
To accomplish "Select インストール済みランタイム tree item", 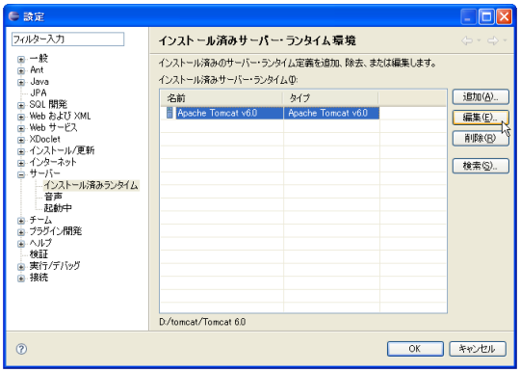I will pos(91,185).
